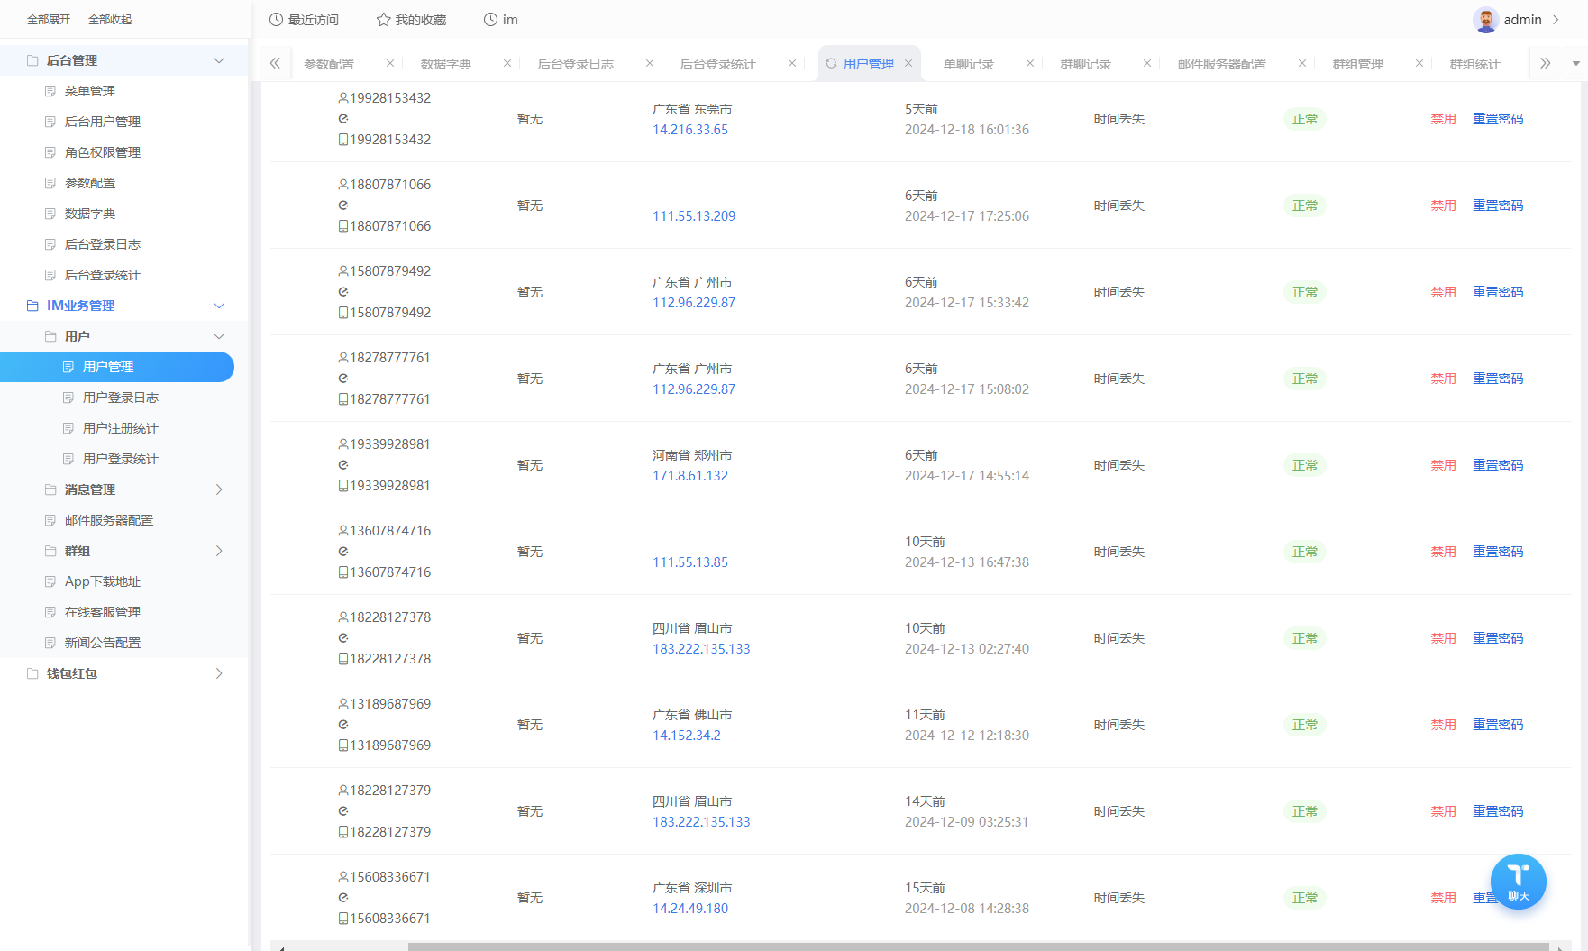Switch to the 后台登录统计 tab
The height and width of the screenshot is (951, 1588).
click(717, 64)
